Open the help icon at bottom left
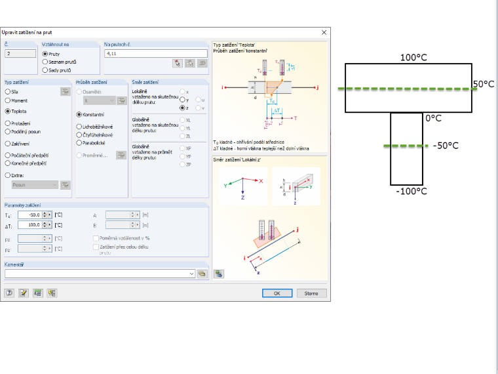The height and width of the screenshot is (374, 498). (x=9, y=293)
